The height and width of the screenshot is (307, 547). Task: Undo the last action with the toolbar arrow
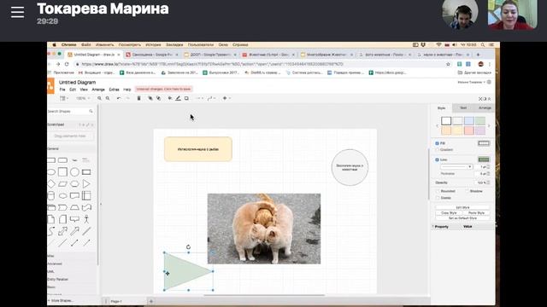click(119, 99)
